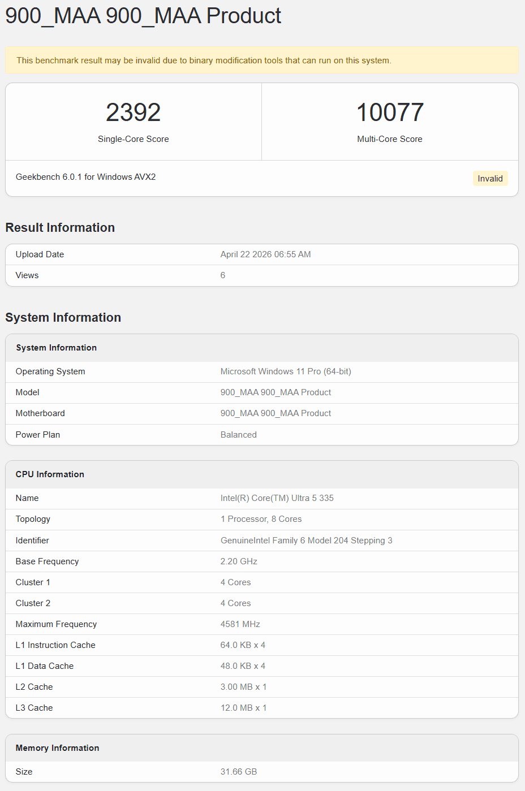Click the page title 900_MAA Product
525x791 pixels.
pyautogui.click(x=143, y=16)
